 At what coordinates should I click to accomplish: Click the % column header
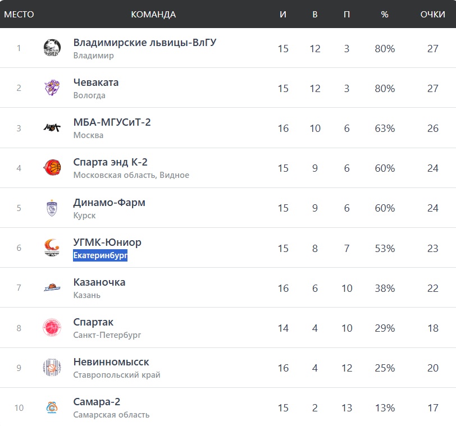tap(385, 14)
